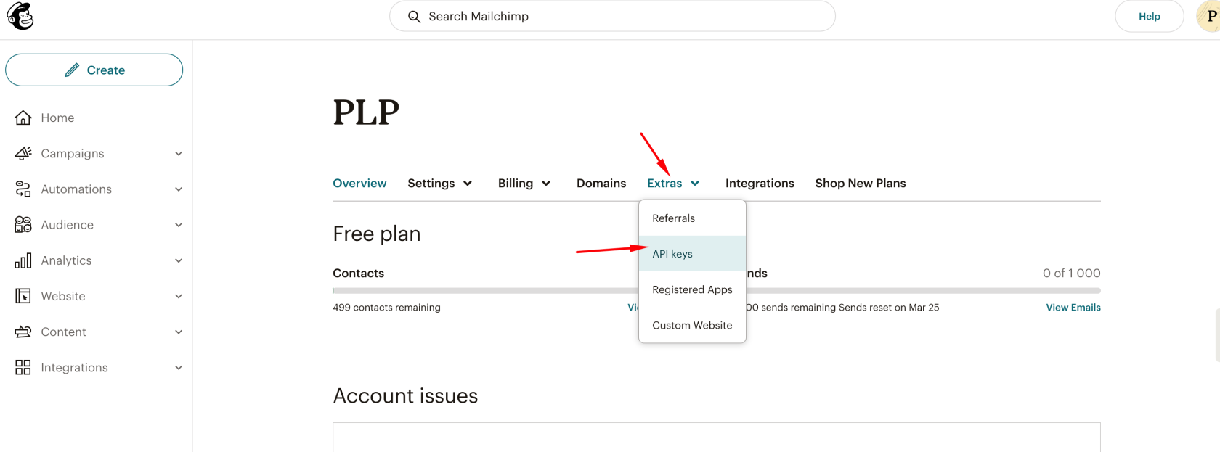Image resolution: width=1220 pixels, height=452 pixels.
Task: Expand the Analytics sidebar chevron
Action: coord(179,260)
